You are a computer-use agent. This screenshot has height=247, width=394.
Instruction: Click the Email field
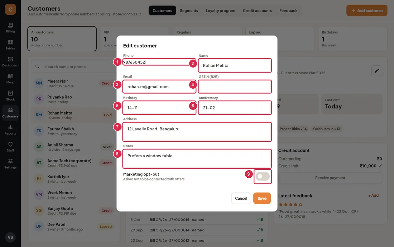159,87
